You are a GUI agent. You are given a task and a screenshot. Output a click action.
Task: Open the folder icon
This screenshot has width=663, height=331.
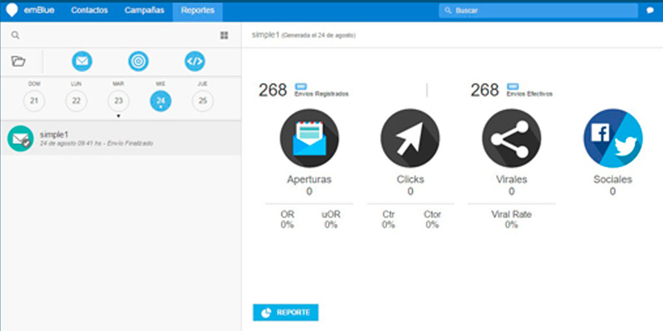pyautogui.click(x=18, y=62)
